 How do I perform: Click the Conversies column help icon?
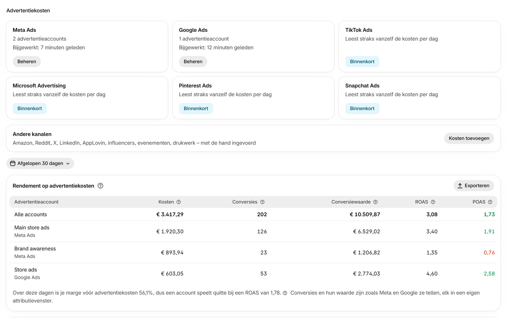[x=262, y=202]
